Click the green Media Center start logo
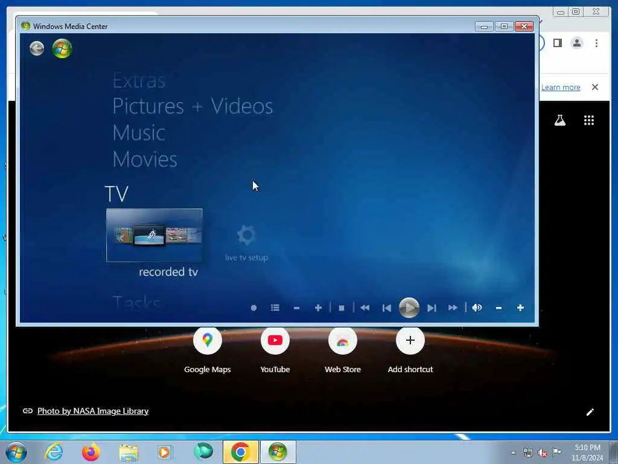The height and width of the screenshot is (464, 618). point(62,48)
